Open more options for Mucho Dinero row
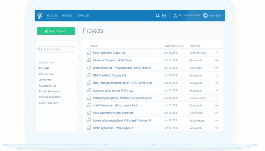265x151 pixels. tap(217, 113)
